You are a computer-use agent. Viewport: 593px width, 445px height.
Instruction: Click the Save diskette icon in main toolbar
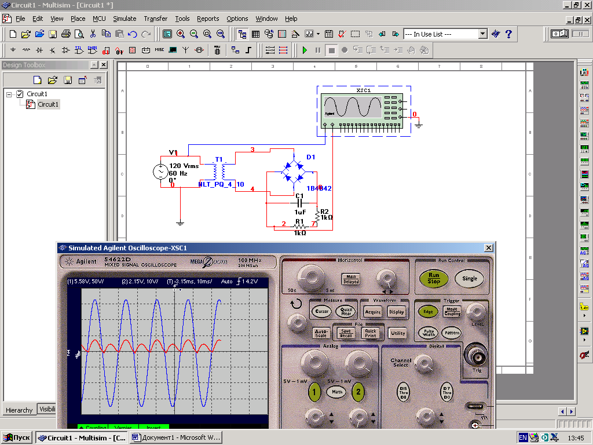(x=53, y=34)
